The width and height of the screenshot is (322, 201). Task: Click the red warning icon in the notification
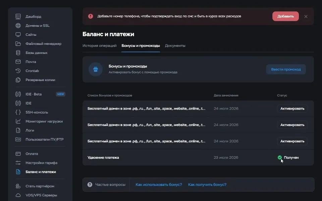[91, 16]
